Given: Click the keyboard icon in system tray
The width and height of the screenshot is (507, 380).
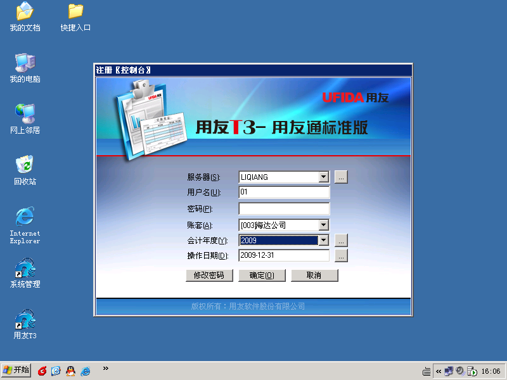Looking at the screenshot, I should 427,372.
